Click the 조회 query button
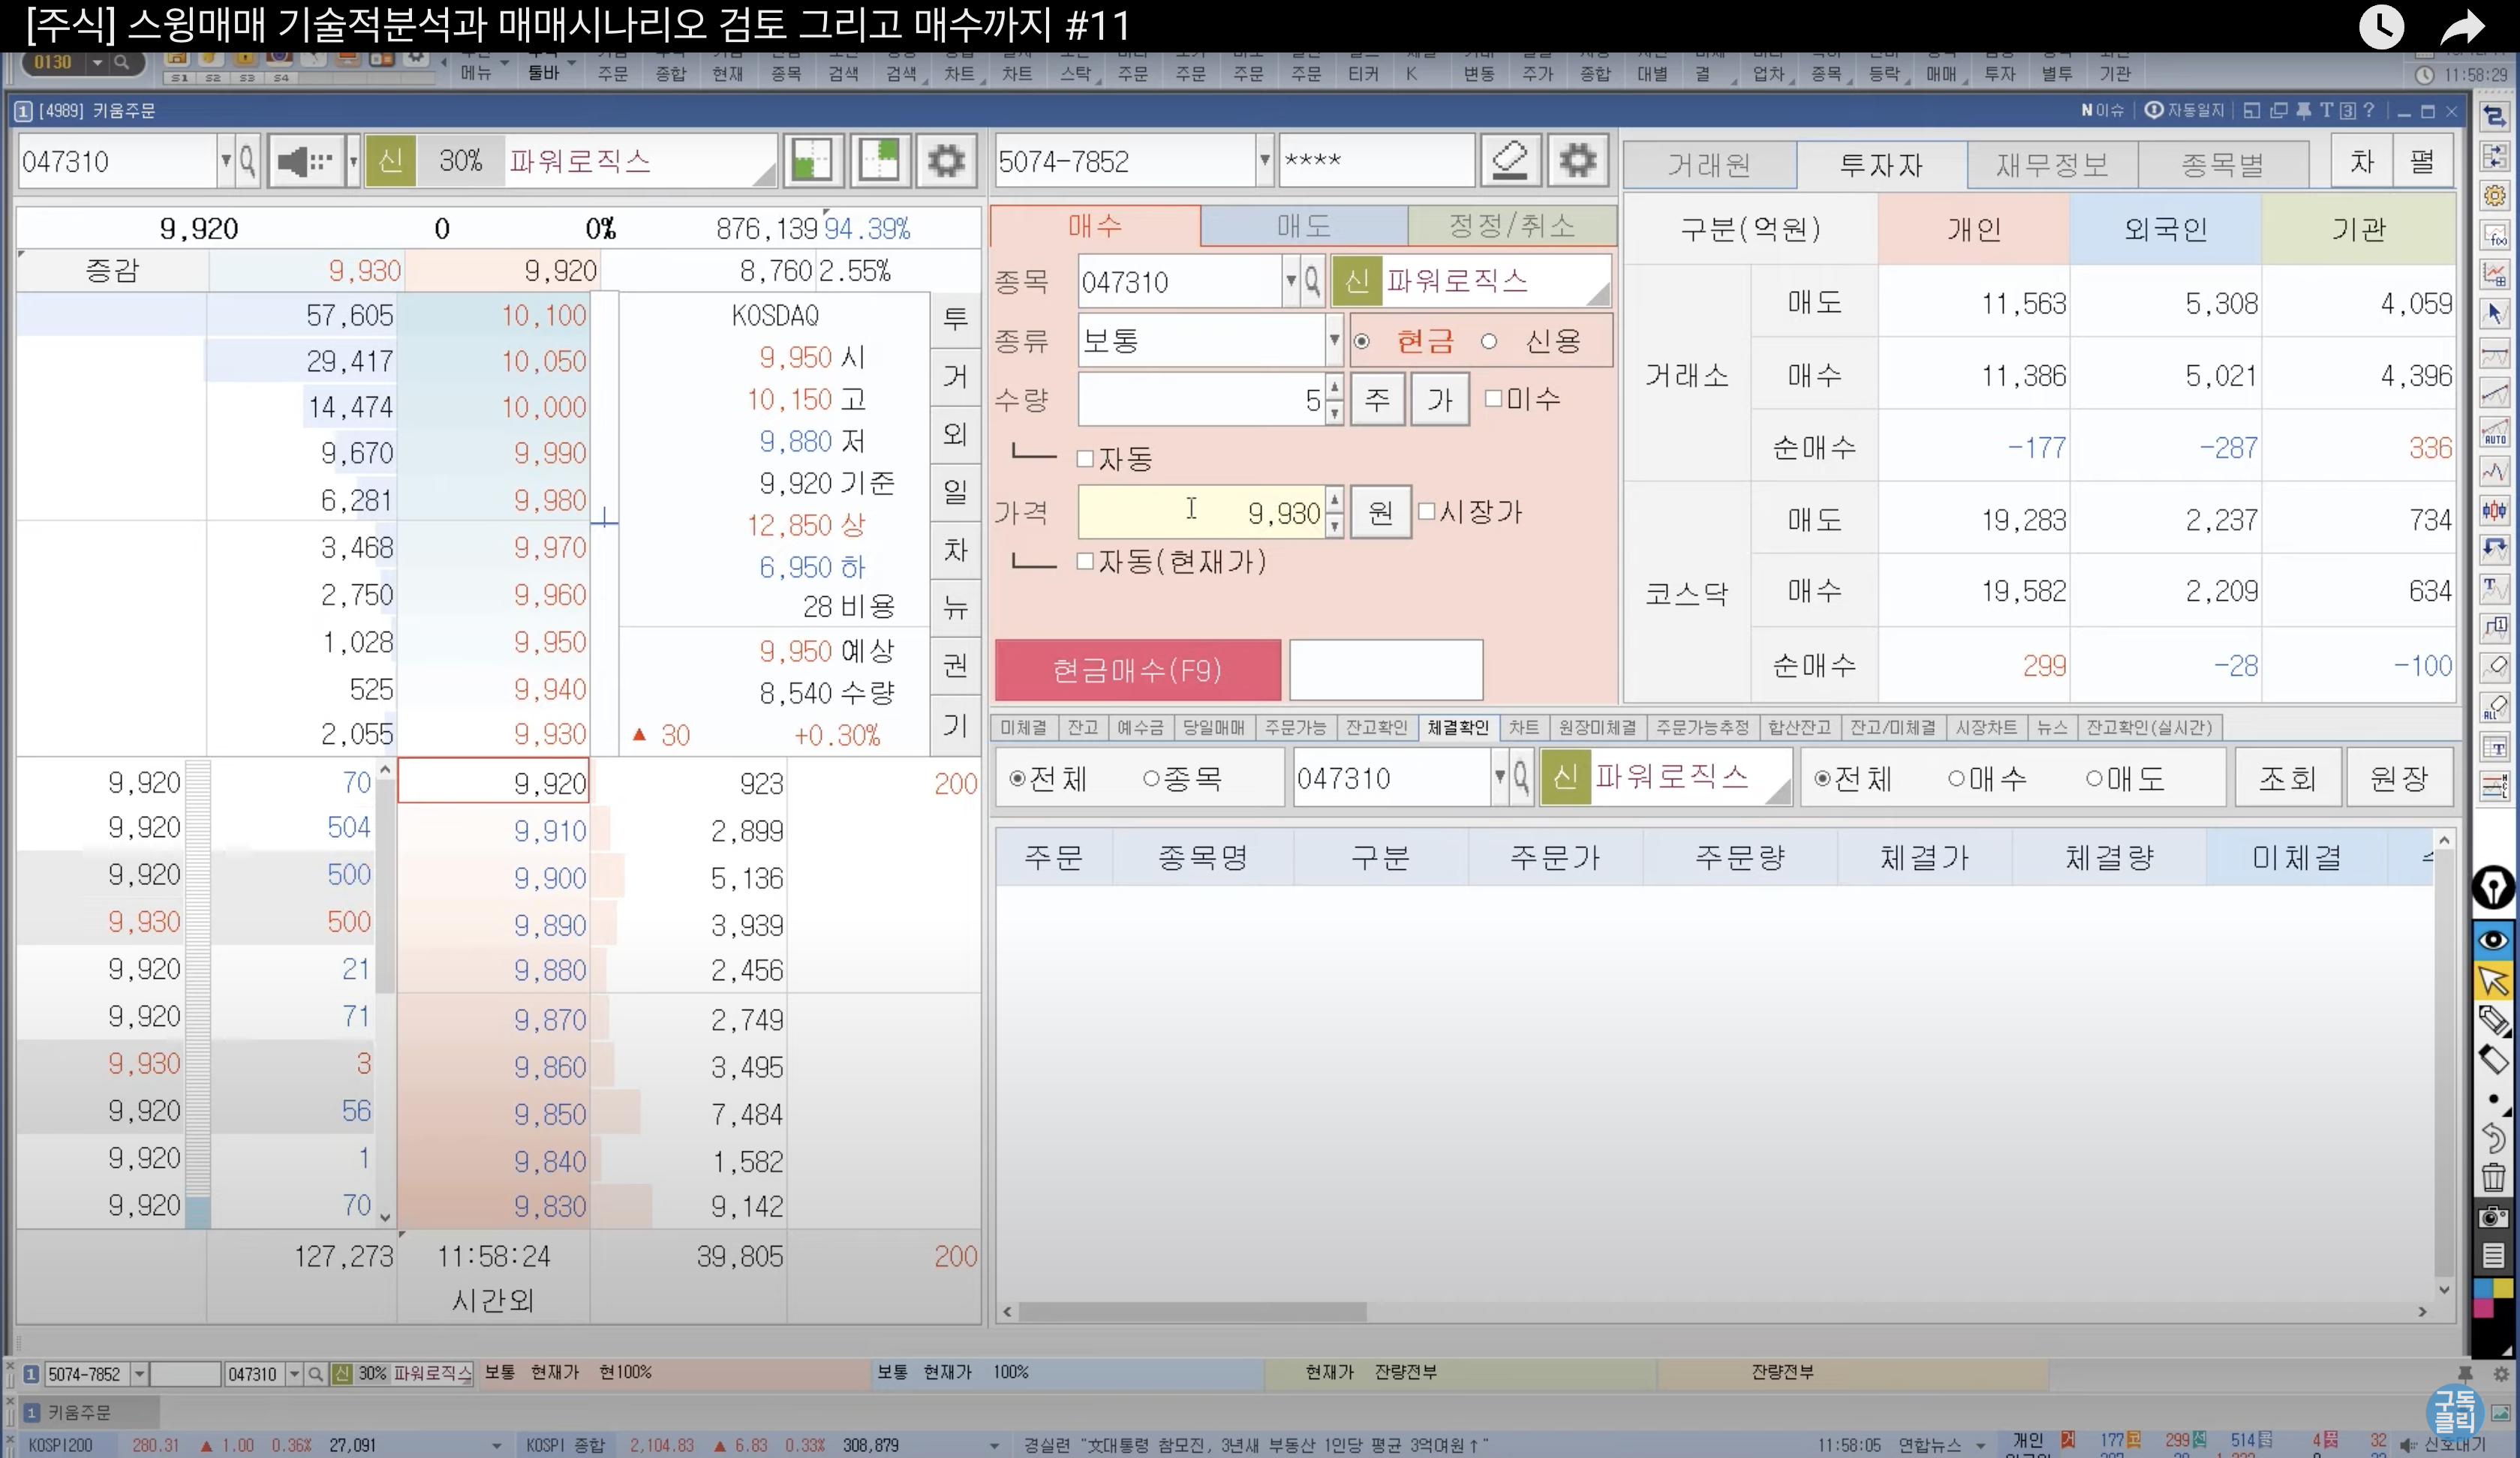 pos(2287,778)
